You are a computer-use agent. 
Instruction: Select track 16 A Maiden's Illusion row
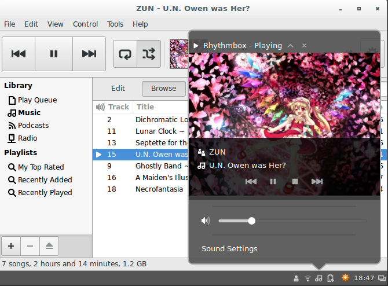(x=141, y=178)
